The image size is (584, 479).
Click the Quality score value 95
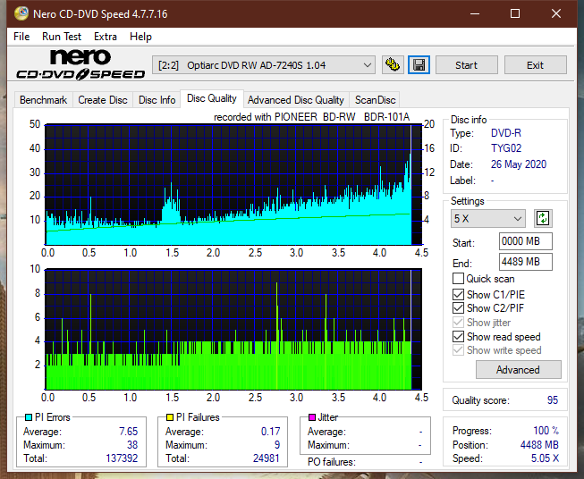click(553, 400)
